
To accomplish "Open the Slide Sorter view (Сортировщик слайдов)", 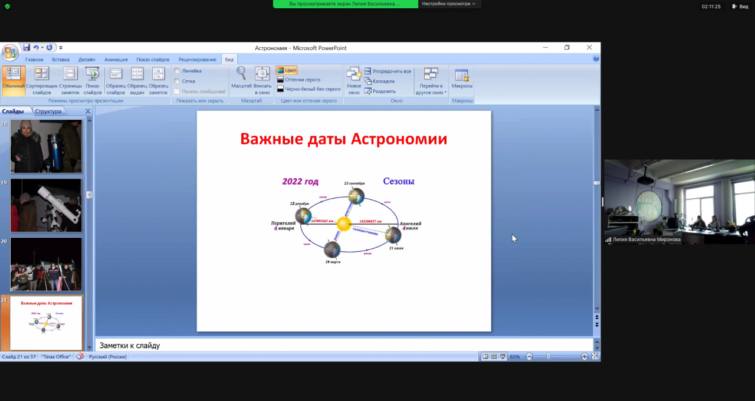I will [42, 80].
